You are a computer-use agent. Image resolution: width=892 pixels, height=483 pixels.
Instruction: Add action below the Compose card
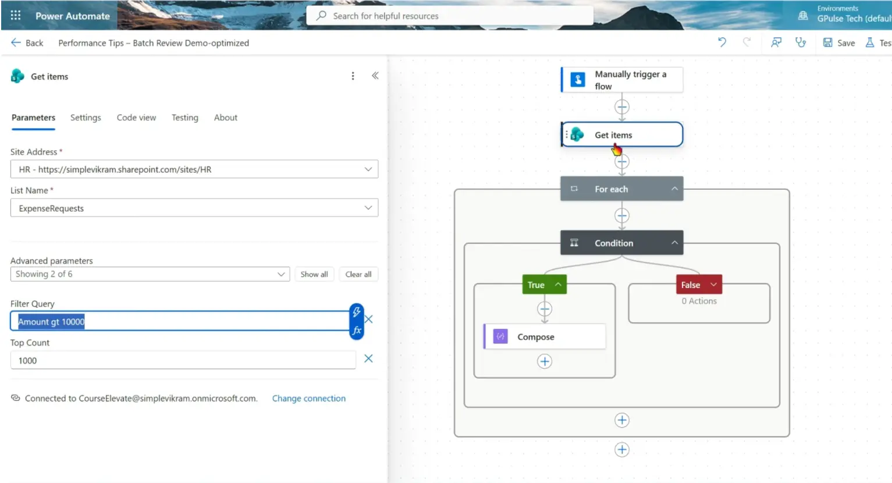545,361
